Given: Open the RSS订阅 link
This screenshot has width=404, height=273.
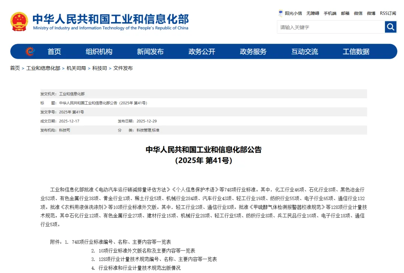Looking at the screenshot, I should pyautogui.click(x=388, y=13).
